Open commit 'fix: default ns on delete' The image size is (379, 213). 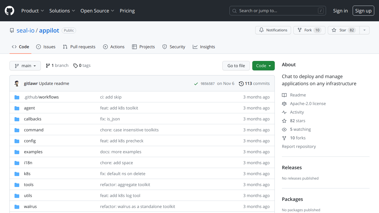pos(123,174)
